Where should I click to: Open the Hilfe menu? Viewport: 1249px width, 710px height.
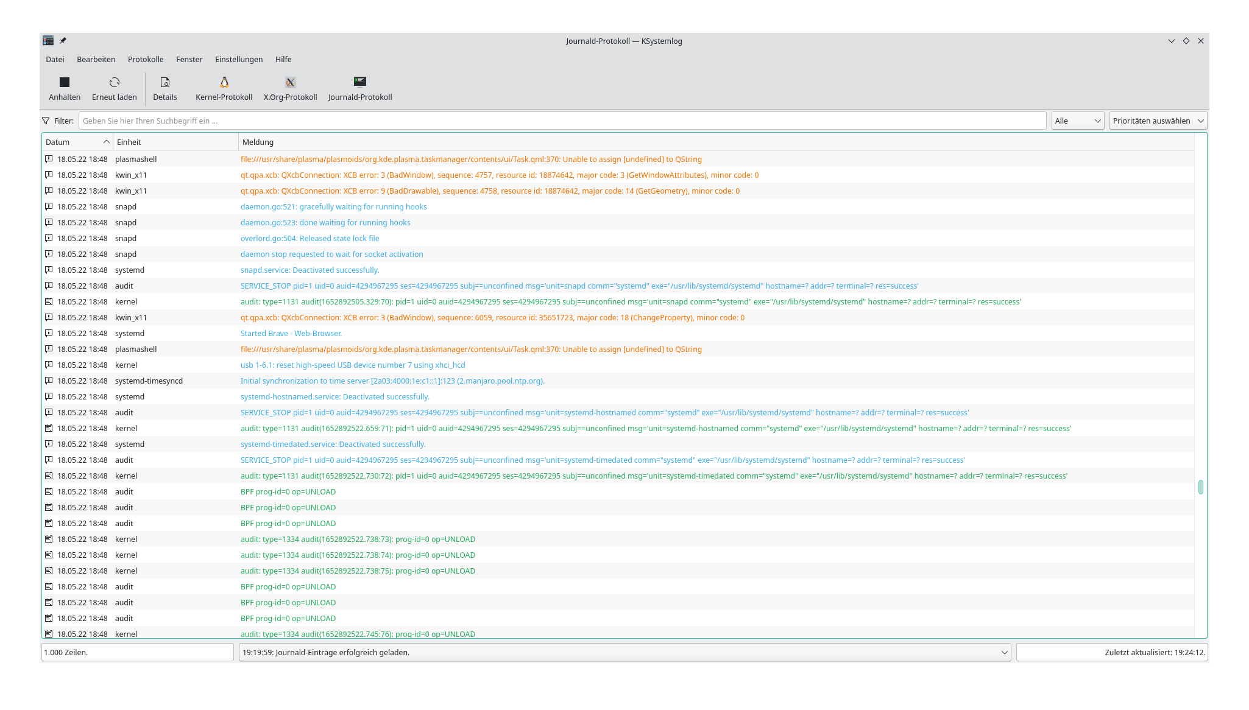click(x=283, y=59)
